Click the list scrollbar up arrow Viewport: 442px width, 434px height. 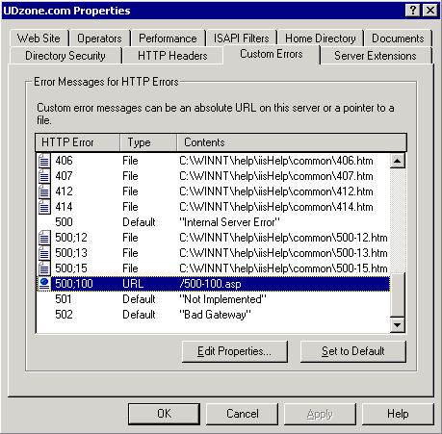398,161
